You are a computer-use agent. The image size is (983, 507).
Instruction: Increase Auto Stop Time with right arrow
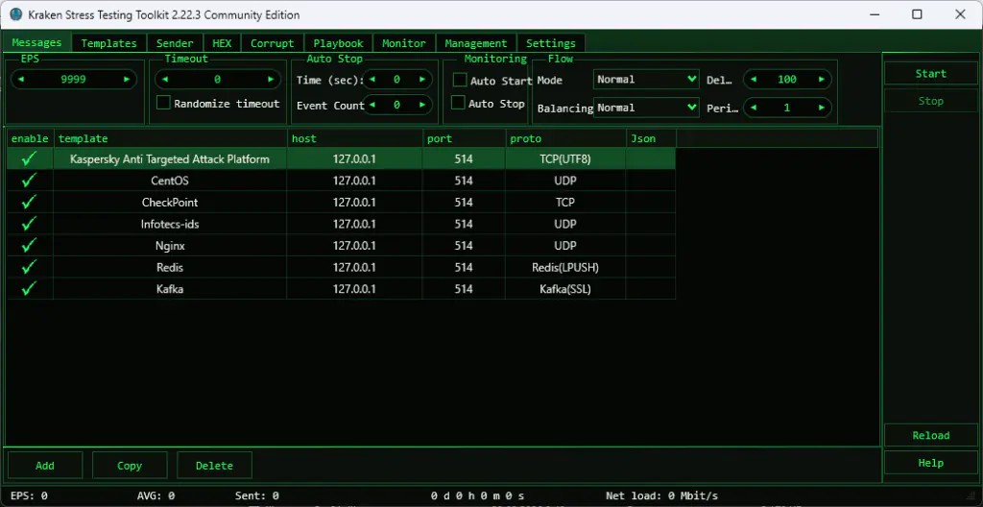pyautogui.click(x=422, y=80)
